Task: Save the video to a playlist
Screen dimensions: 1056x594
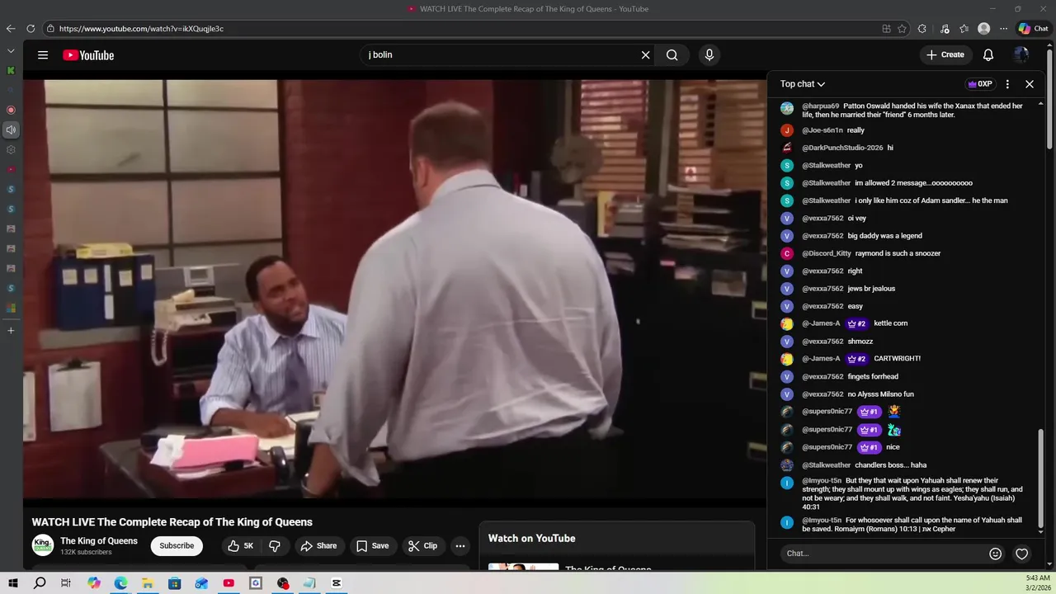Action: pyautogui.click(x=372, y=545)
